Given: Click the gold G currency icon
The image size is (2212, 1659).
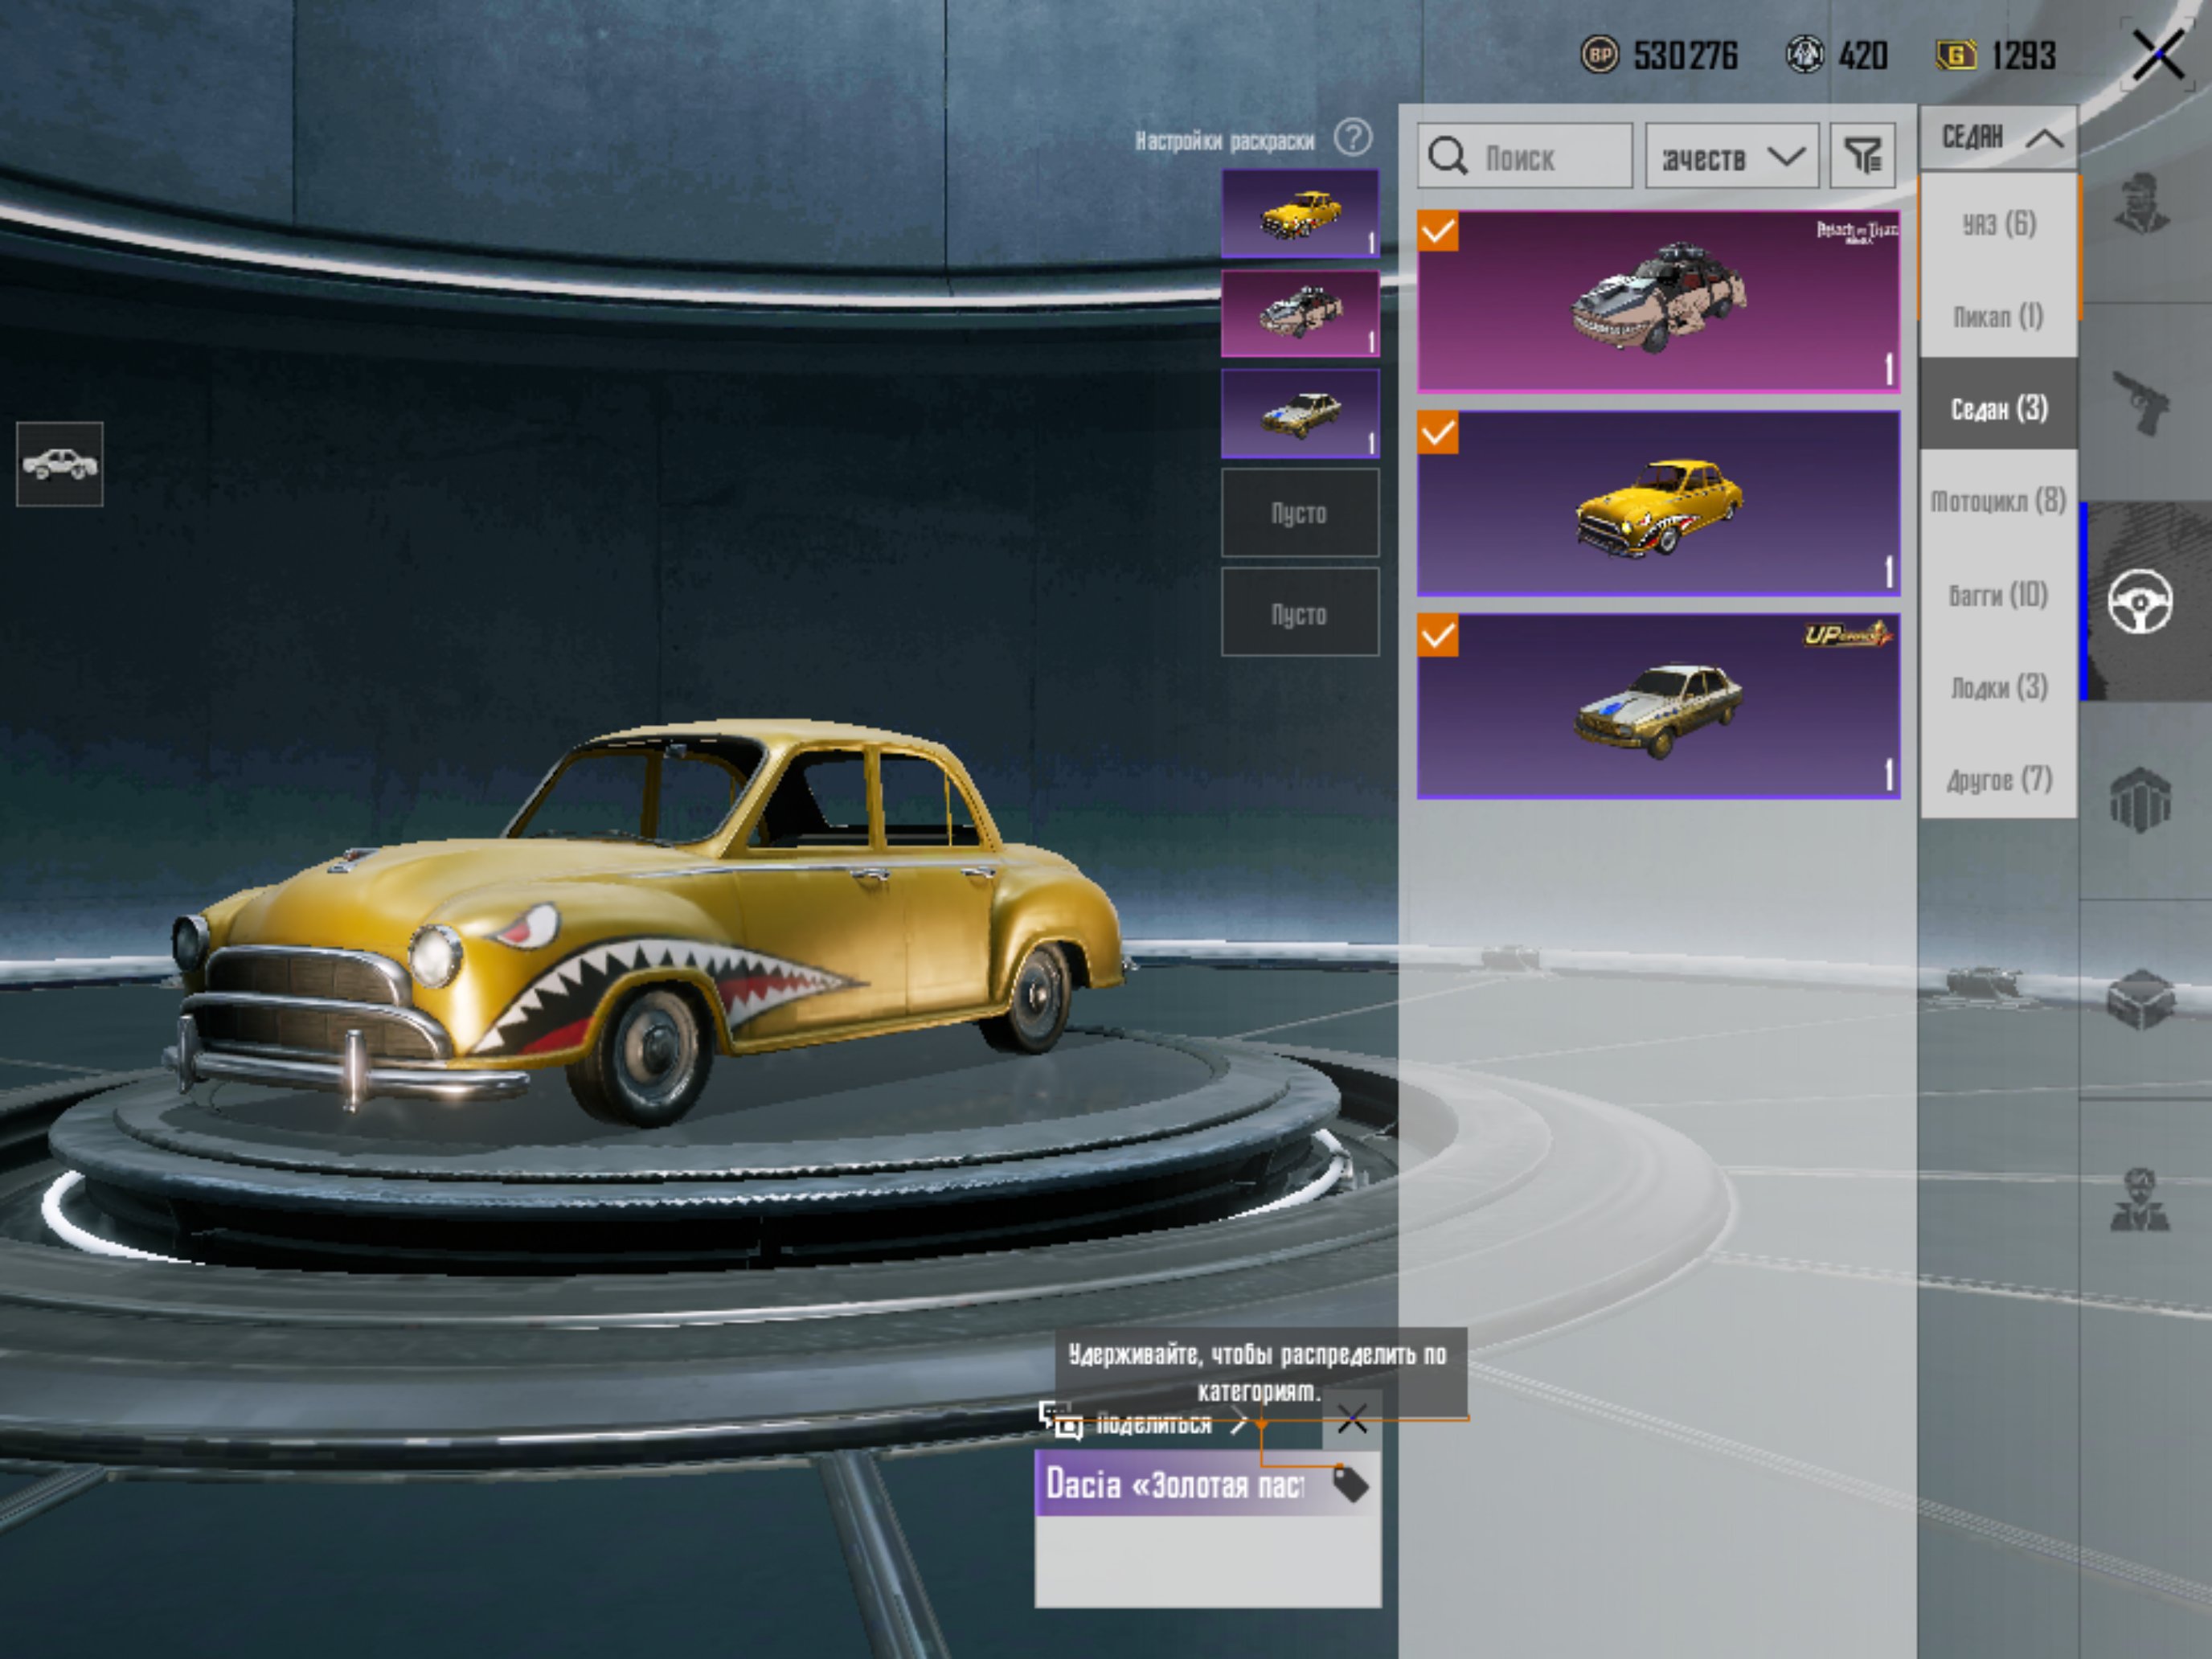Looking at the screenshot, I should tap(1956, 55).
